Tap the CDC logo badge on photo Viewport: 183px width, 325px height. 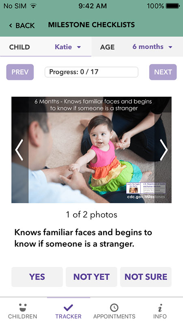click(x=146, y=188)
